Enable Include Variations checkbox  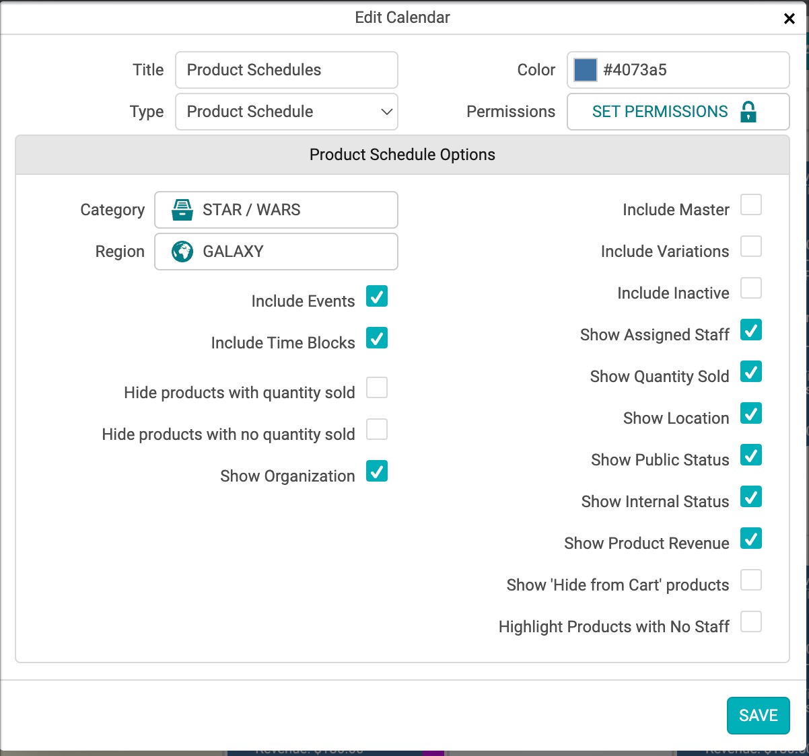pyautogui.click(x=751, y=246)
